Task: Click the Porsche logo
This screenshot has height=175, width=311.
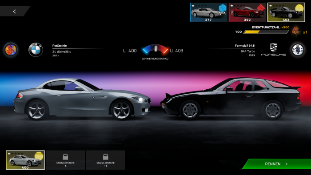Action: coord(274,50)
